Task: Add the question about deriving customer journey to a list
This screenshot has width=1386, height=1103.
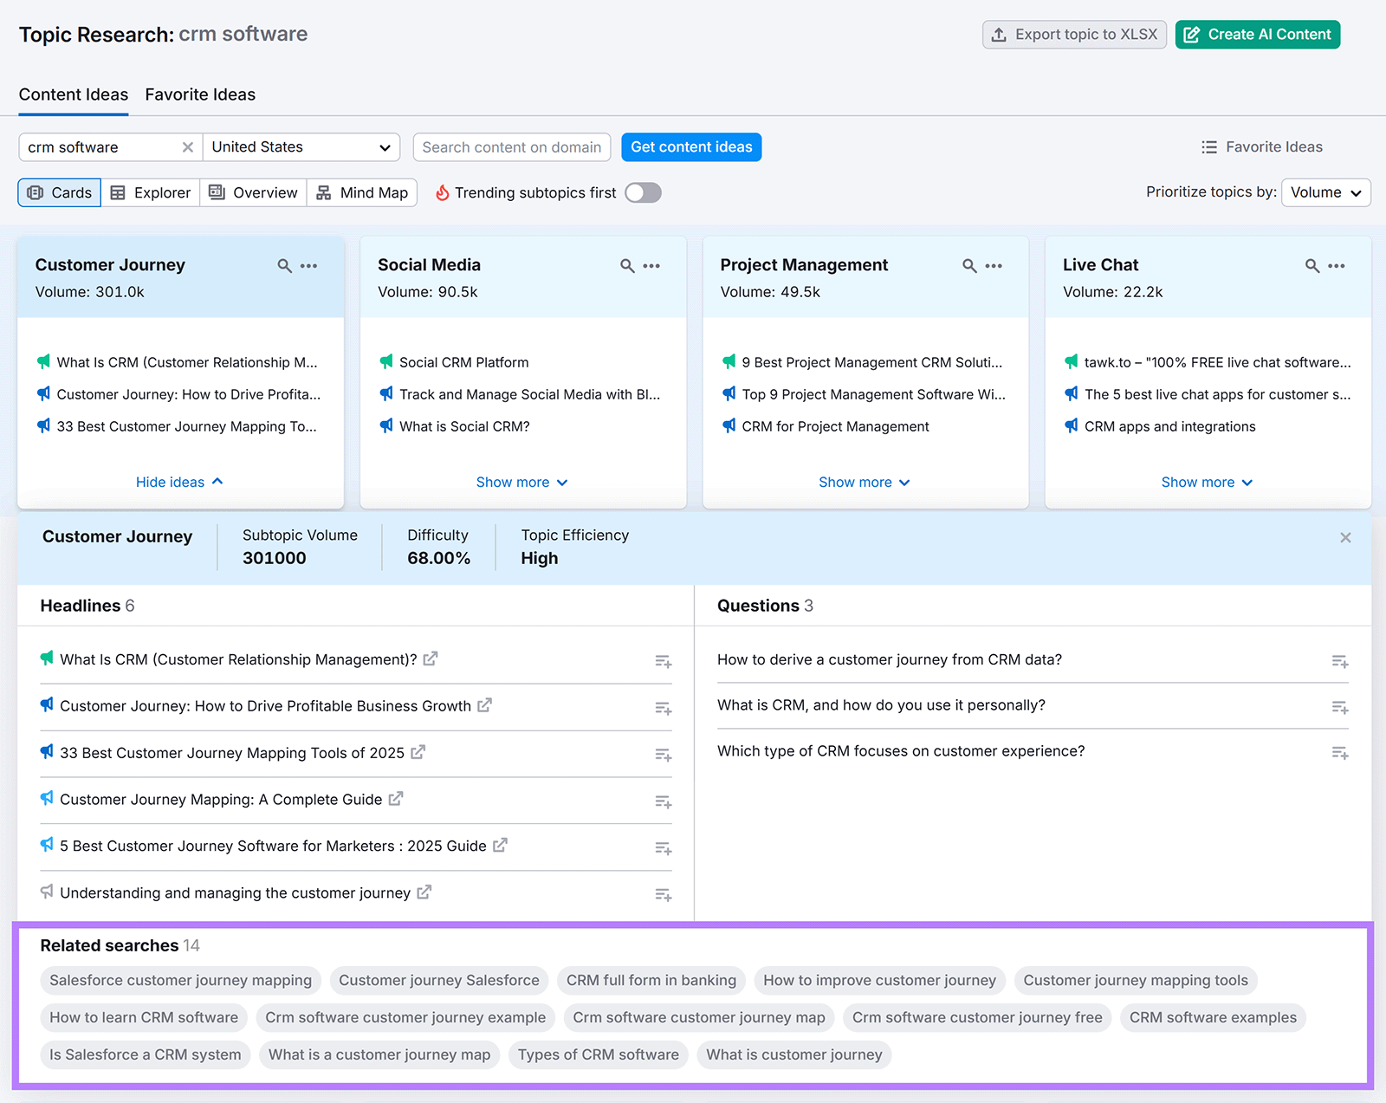Action: (x=1339, y=660)
